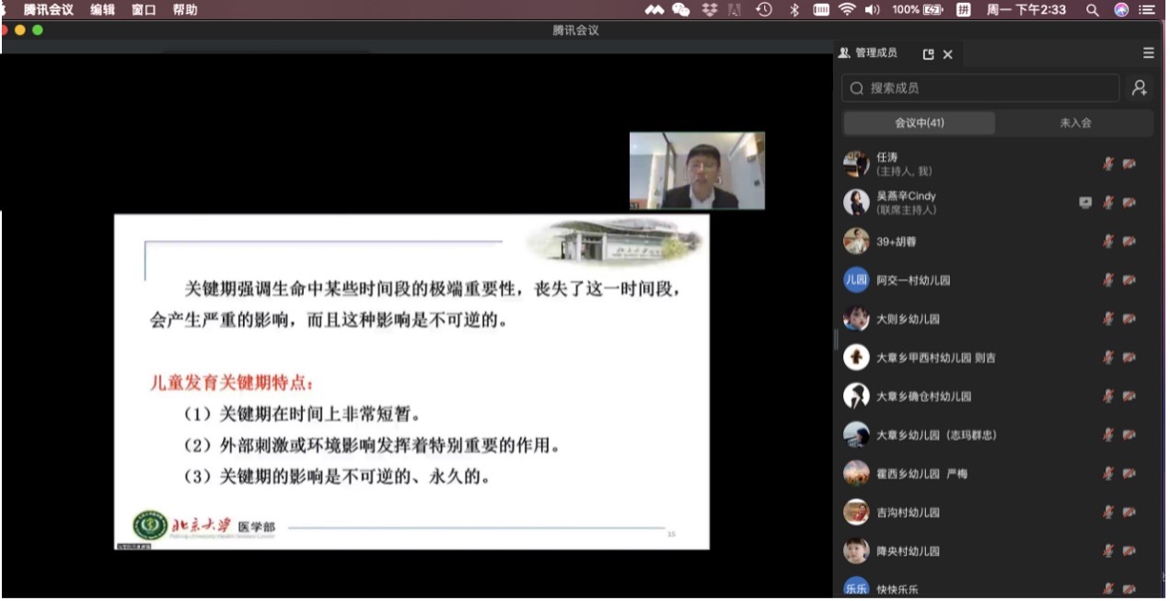Switch to 未入会 tab
This screenshot has width=1170, height=601.
coord(1074,123)
